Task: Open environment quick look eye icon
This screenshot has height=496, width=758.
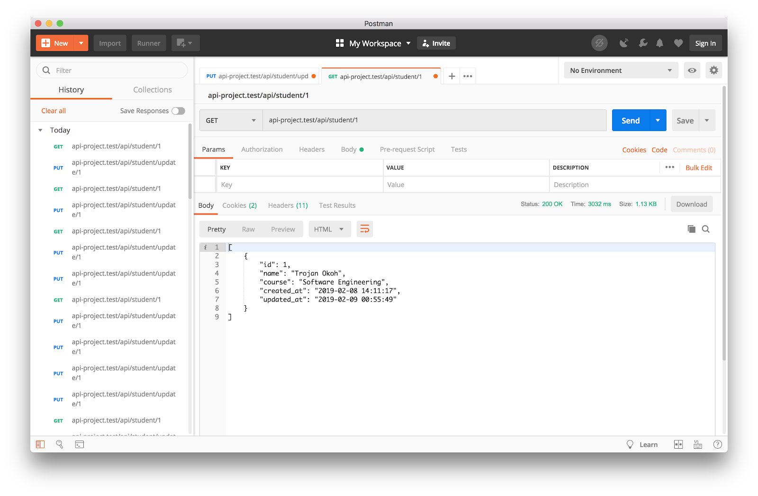Action: point(692,71)
